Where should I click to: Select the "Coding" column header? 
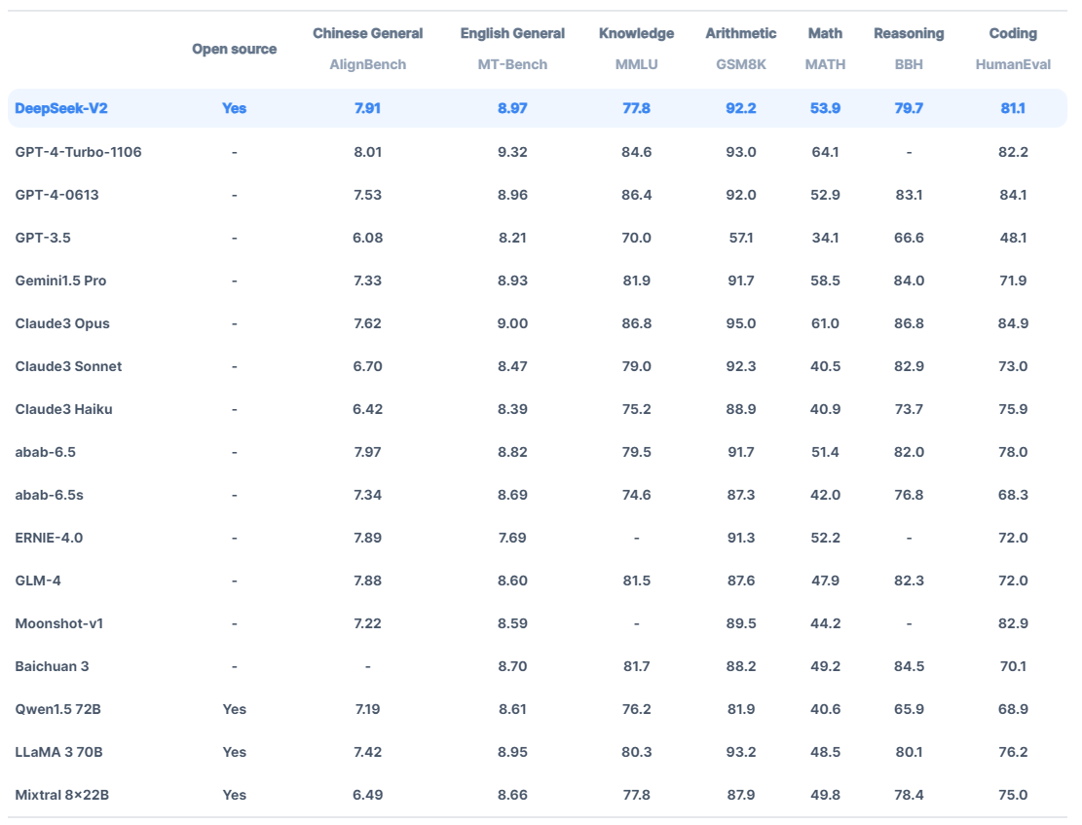tap(1013, 33)
